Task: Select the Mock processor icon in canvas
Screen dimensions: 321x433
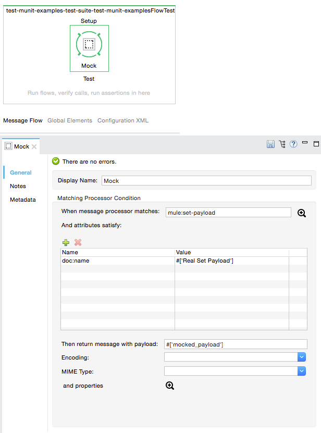Action: [x=89, y=45]
